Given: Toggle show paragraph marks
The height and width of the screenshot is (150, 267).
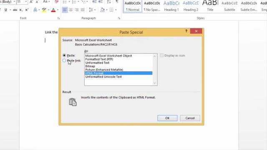Looking at the screenshot, I should 117,2.
